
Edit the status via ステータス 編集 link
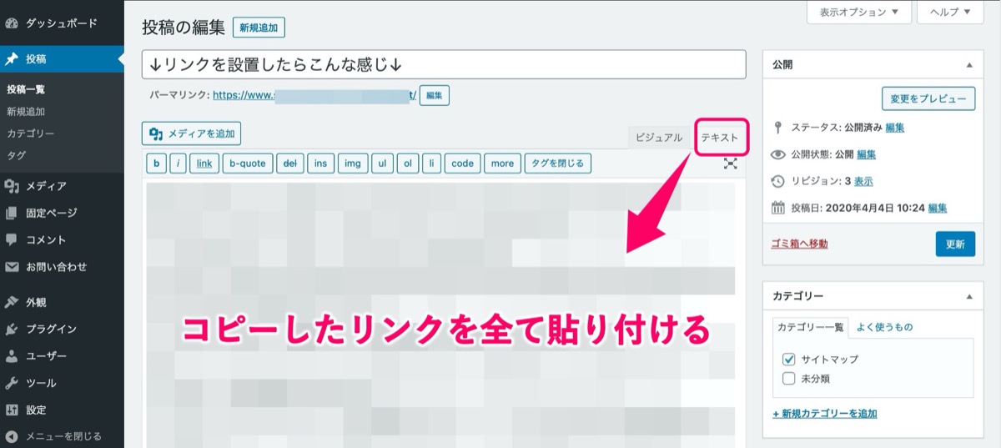click(895, 128)
